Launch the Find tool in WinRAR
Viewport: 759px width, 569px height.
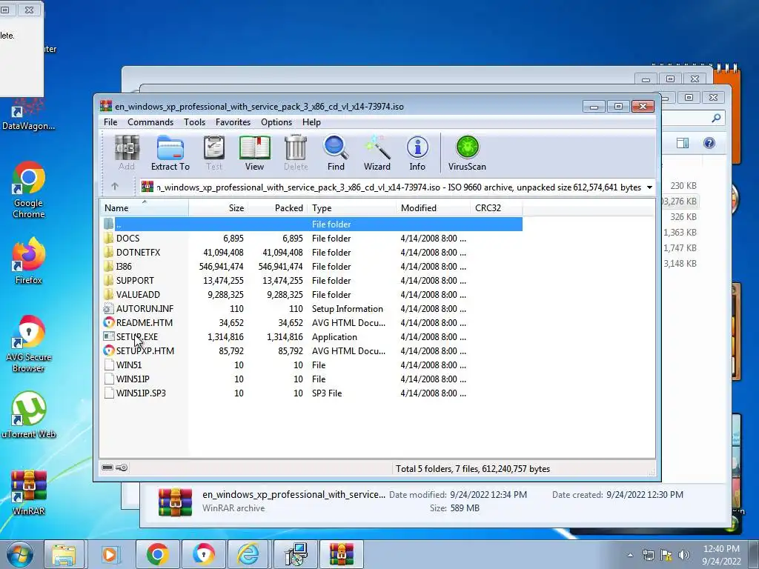point(336,153)
